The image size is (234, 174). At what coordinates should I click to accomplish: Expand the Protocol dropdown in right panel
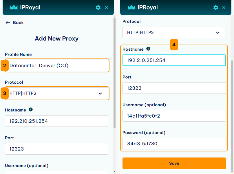(x=174, y=32)
